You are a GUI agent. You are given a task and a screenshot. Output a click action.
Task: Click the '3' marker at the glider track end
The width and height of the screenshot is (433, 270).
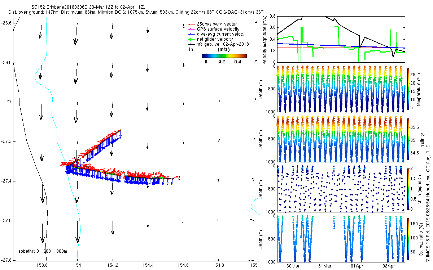point(179,178)
